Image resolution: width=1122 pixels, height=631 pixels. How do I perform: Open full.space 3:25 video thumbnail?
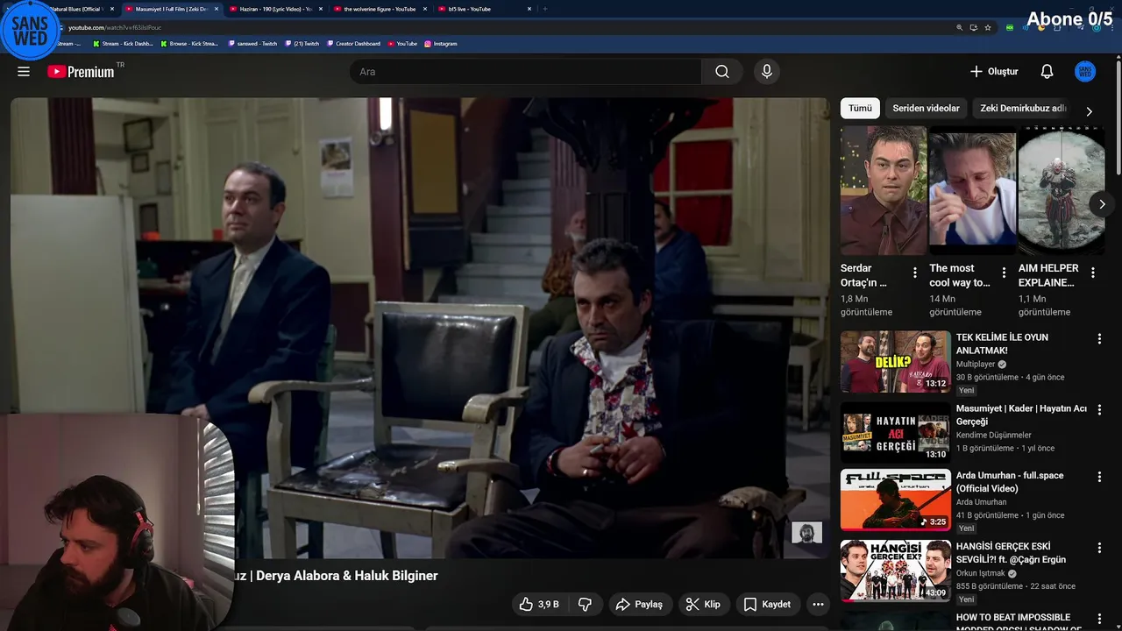click(896, 500)
